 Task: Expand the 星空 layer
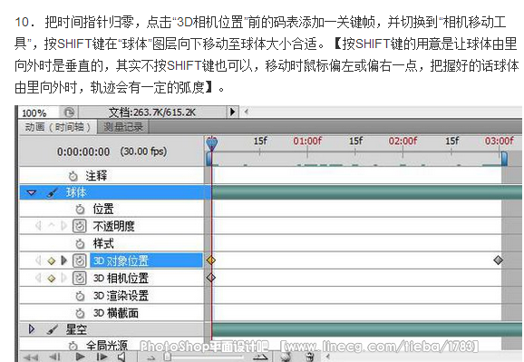tap(32, 328)
